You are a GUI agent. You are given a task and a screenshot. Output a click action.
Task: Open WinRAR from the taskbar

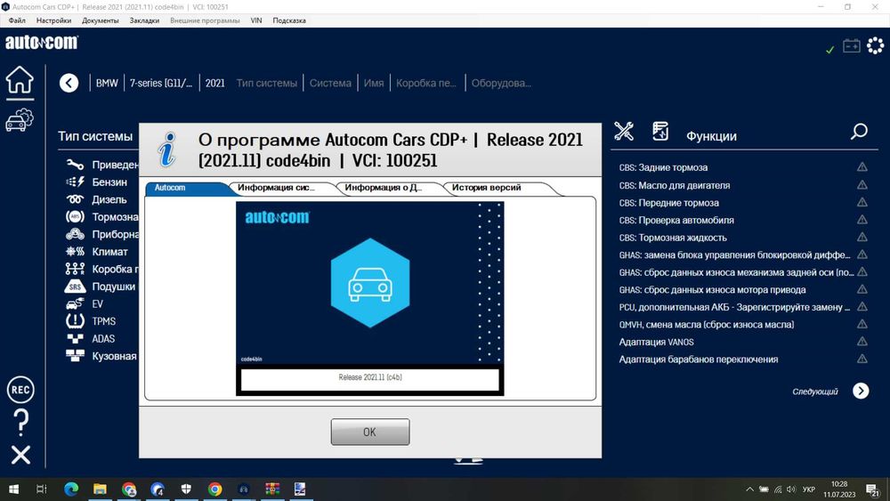coord(271,489)
